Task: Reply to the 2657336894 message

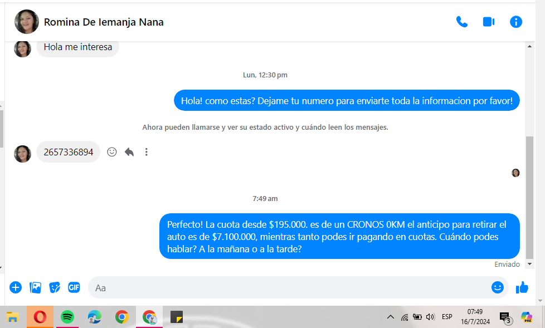Action: coord(129,151)
